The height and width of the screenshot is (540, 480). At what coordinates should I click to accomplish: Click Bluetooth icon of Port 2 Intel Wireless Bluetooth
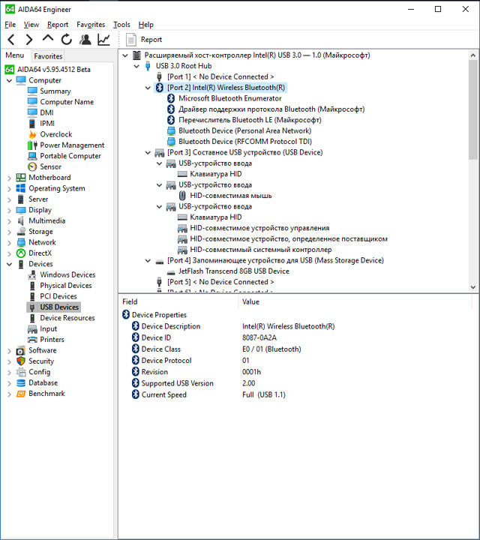click(x=160, y=88)
